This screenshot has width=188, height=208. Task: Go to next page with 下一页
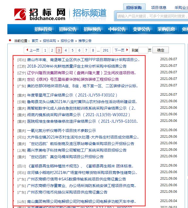point(121,50)
